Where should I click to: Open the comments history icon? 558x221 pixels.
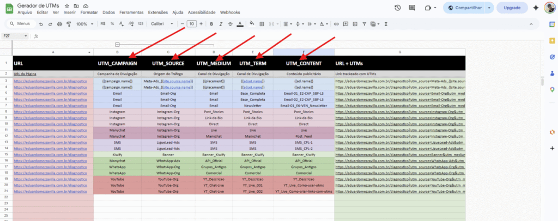[x=413, y=8]
